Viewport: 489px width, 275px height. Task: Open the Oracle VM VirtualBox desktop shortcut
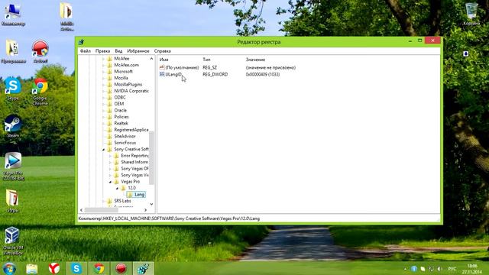(13, 241)
